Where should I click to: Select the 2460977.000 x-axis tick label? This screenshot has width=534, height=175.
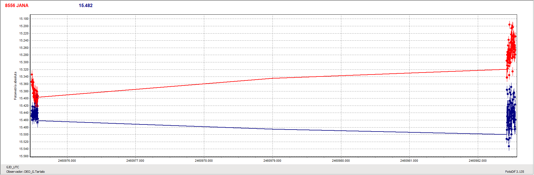(135, 161)
